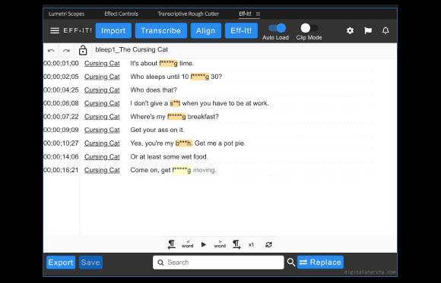Play the transcript audio

[204, 245]
